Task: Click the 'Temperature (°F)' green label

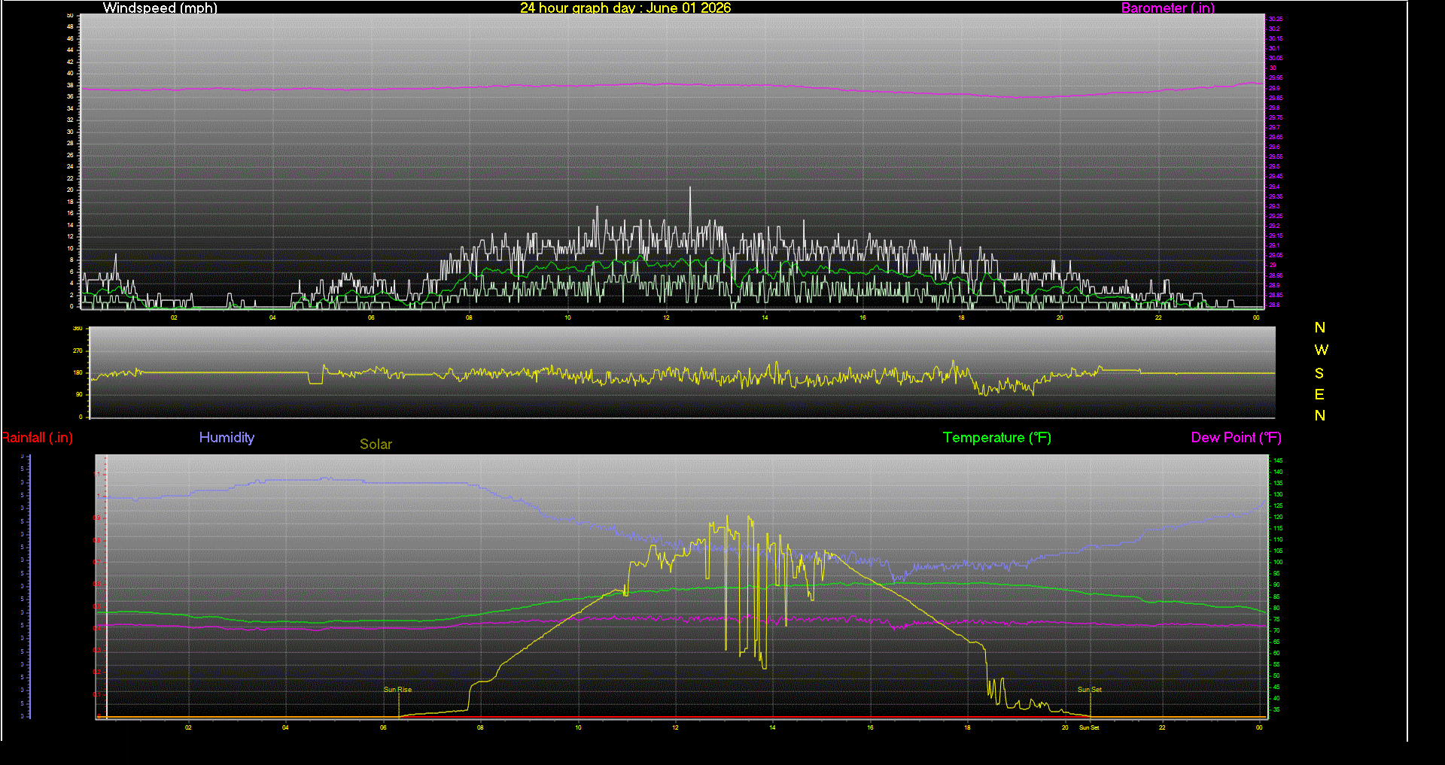Action: (996, 437)
